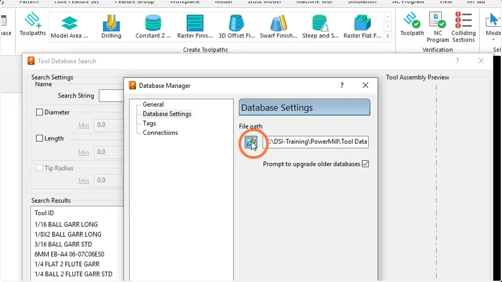Select General in Database Manager tree
The height and width of the screenshot is (282, 502).
153,104
